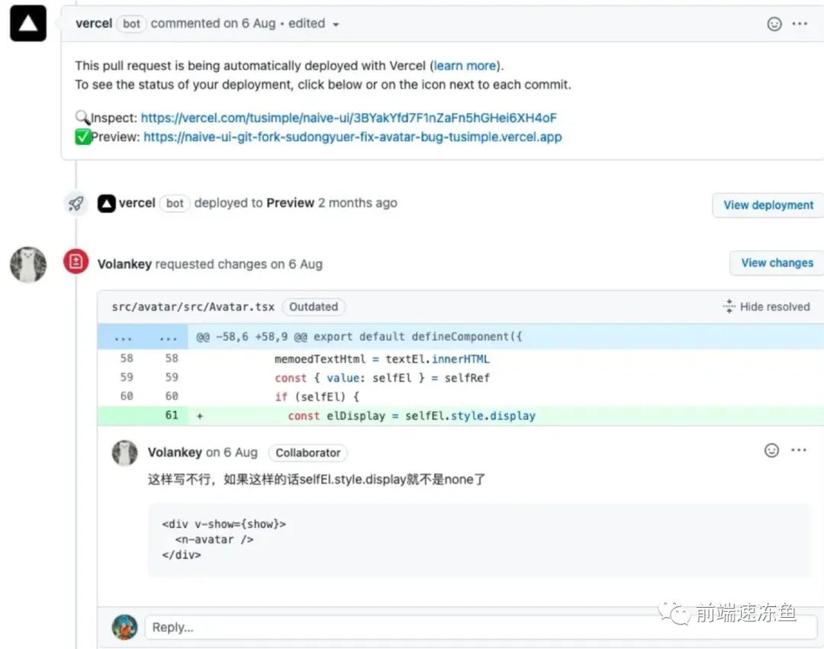Click the 'on 6 Aug' comment timestamp

pos(232,452)
